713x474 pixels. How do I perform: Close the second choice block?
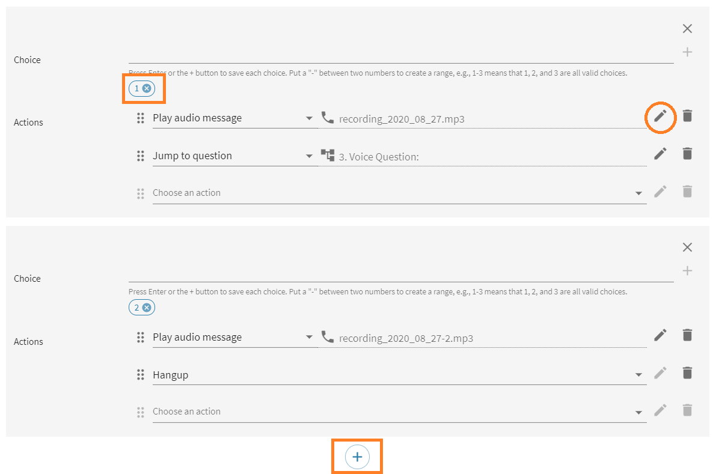tap(687, 247)
